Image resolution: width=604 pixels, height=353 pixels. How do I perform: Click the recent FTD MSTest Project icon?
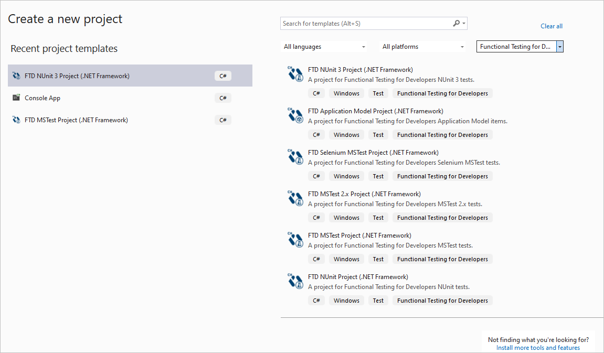[x=16, y=120]
